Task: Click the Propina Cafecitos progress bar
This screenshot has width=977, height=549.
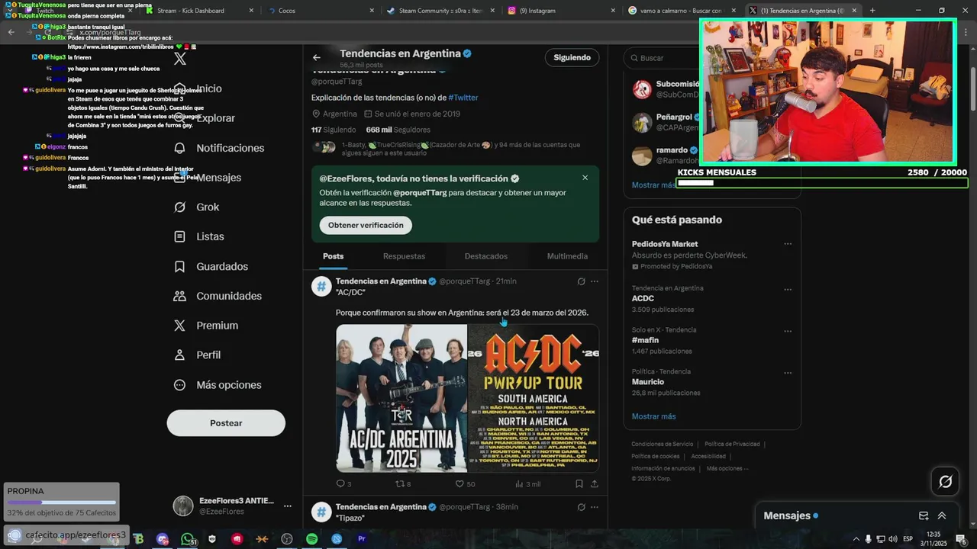Action: [x=62, y=502]
